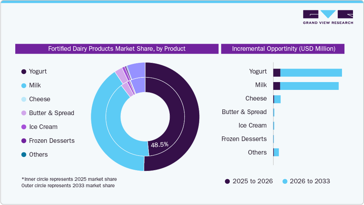This screenshot has height=205, width=364.
Task: Click the Butter & Spread legend dot
Action: pyautogui.click(x=24, y=113)
